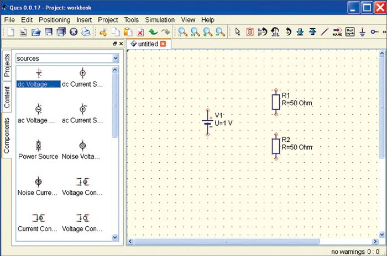The image size is (387, 256).
Task: Click the Print icon in toolbar
Action: tap(86, 32)
